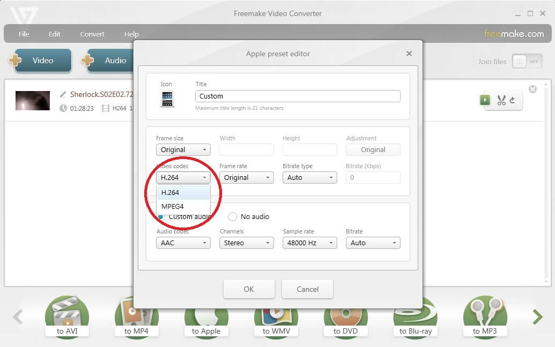The height and width of the screenshot is (347, 555).
Task: Open the Frame size dropdown
Action: click(x=183, y=149)
